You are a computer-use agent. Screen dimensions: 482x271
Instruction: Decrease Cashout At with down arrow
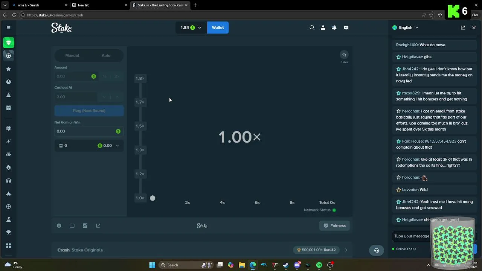tap(104, 97)
